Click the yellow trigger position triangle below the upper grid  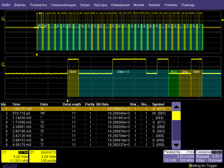point(37,54)
